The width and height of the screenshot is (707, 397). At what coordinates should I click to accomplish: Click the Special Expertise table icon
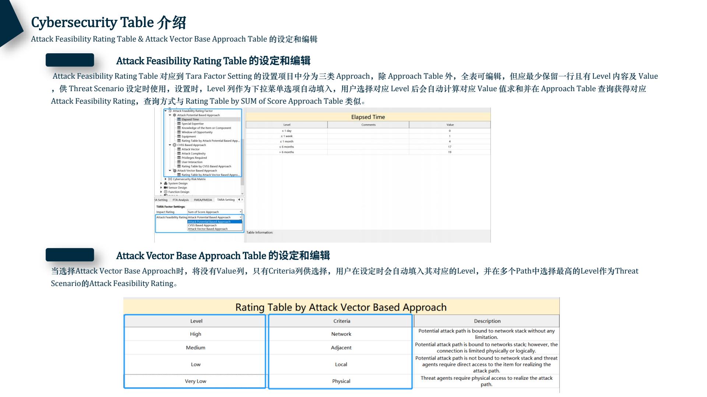point(179,124)
